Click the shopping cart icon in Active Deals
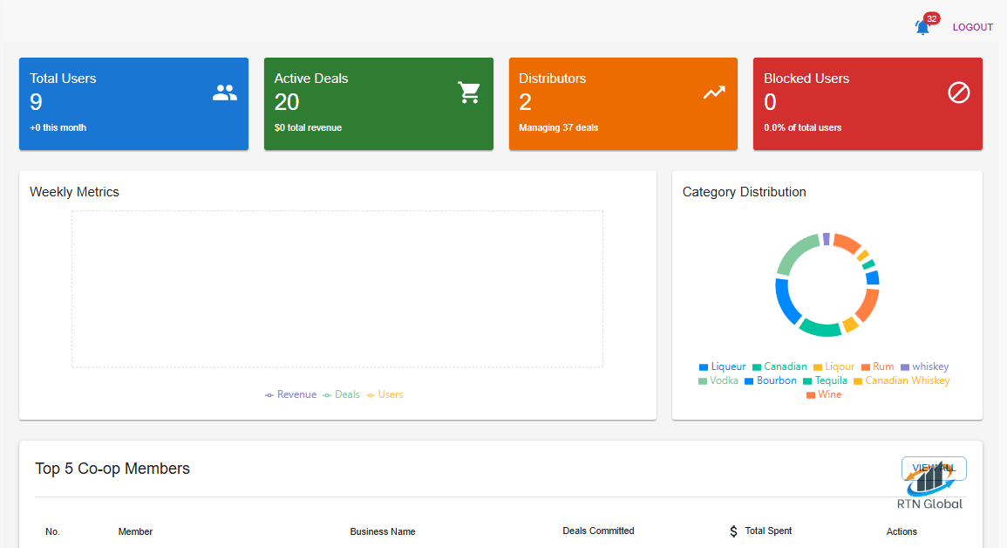The width and height of the screenshot is (1007, 548). click(469, 92)
